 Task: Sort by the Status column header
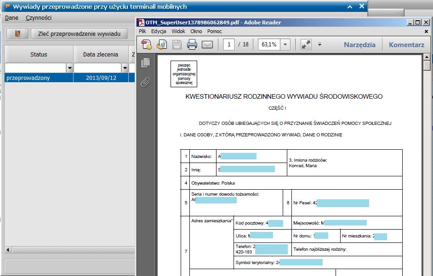click(39, 54)
